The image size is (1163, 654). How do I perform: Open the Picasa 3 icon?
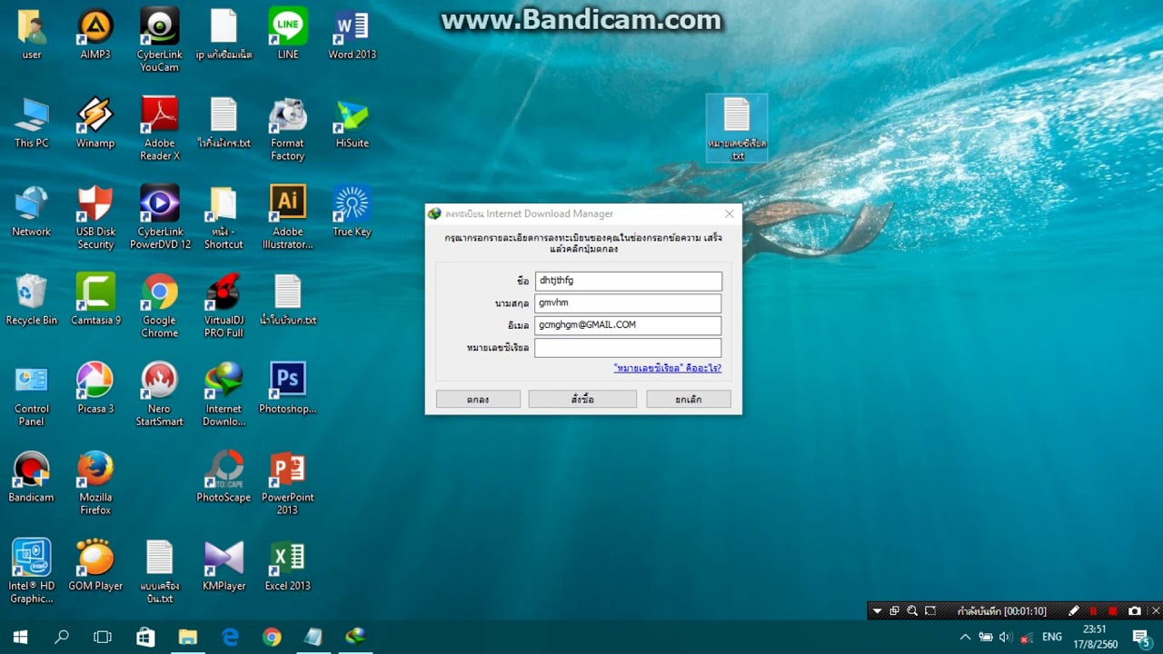pyautogui.click(x=95, y=389)
